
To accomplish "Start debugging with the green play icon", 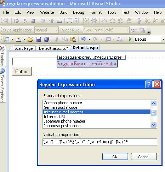I will (x=130, y=39).
